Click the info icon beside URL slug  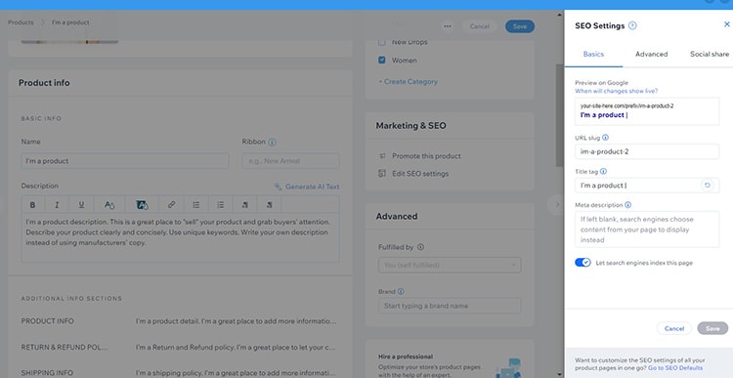605,138
